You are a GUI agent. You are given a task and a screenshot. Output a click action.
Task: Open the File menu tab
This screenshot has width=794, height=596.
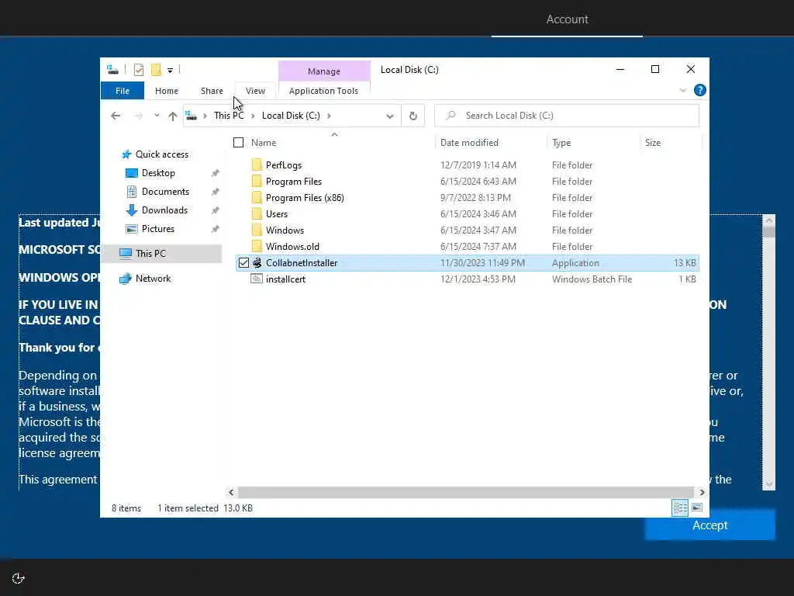(123, 91)
